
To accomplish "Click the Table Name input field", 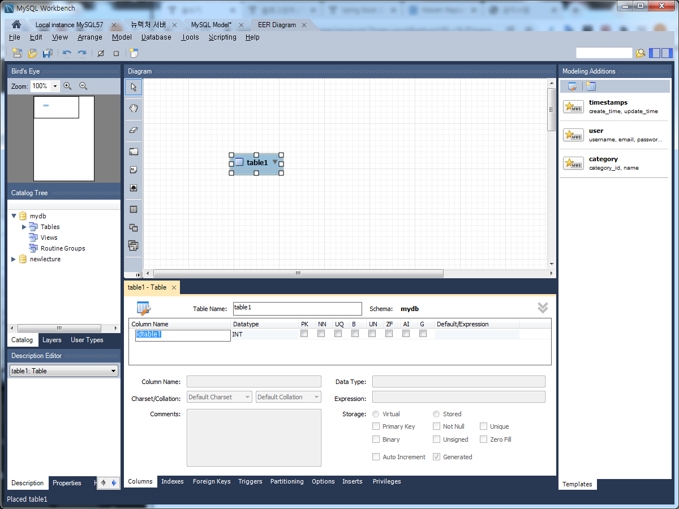I will point(297,309).
